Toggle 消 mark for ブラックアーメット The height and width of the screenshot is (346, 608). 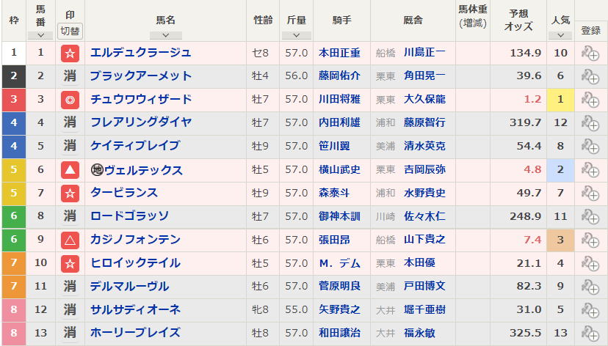coord(70,76)
